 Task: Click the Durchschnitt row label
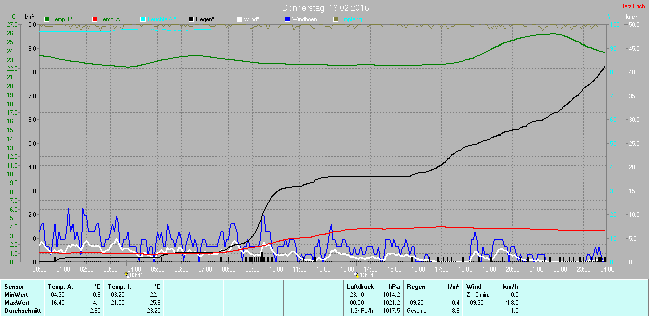(22, 311)
